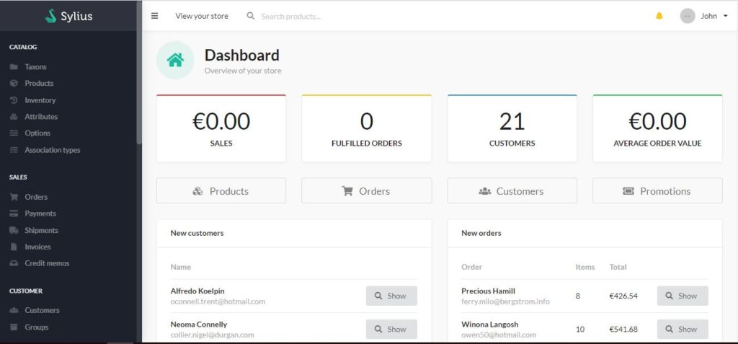
Task: Click the Sylius logo icon
Action: (x=51, y=16)
